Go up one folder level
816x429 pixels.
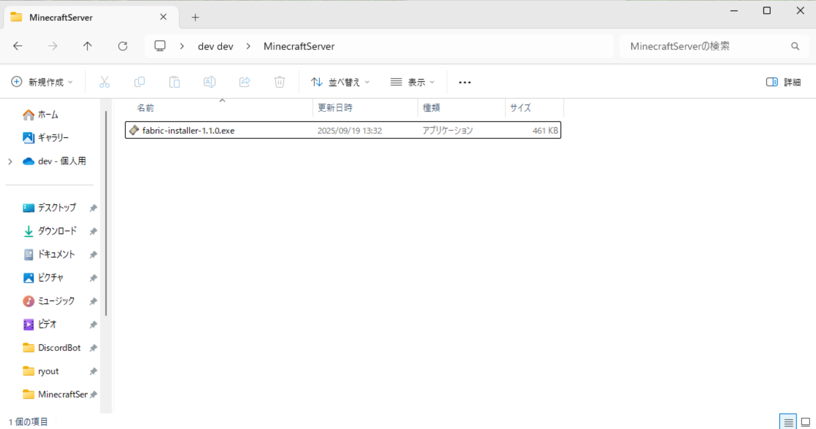coord(88,46)
